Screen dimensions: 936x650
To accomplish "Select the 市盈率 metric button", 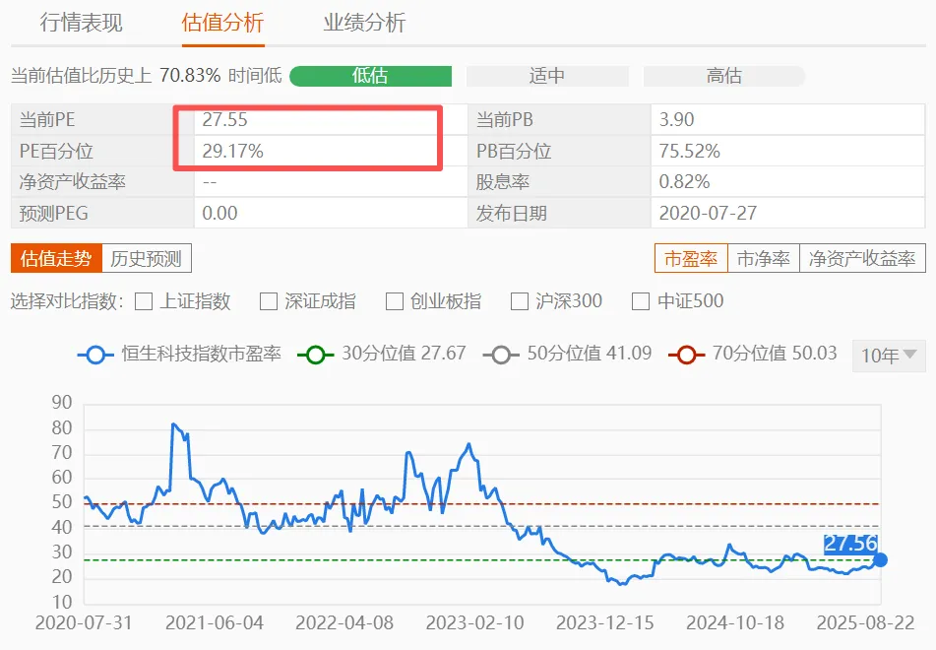I will (691, 259).
